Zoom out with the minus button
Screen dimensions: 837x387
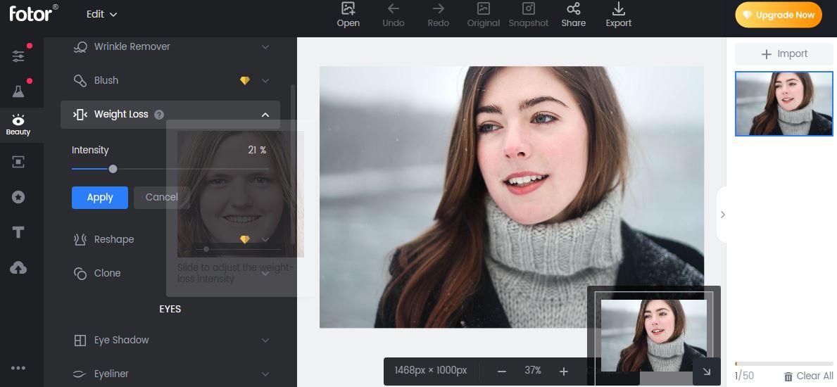click(x=501, y=371)
